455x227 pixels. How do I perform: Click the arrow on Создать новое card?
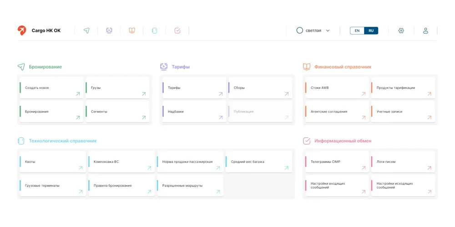pos(78,94)
